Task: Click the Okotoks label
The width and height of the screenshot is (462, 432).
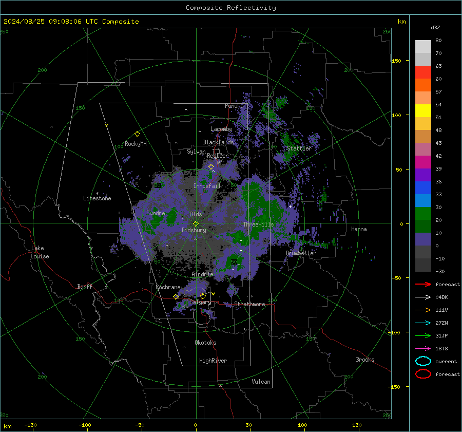Action: point(205,343)
